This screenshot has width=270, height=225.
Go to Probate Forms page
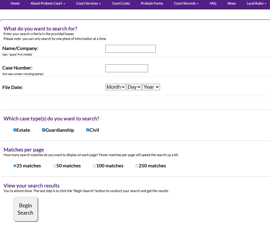152,3
